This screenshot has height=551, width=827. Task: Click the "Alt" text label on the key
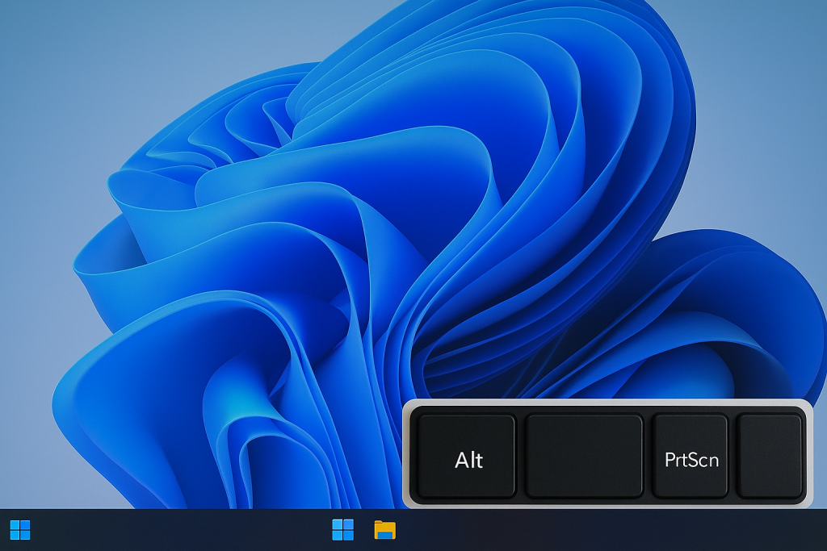tap(469, 460)
